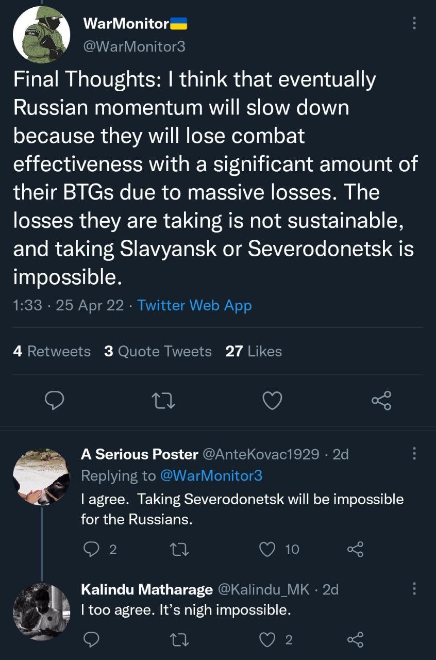The height and width of the screenshot is (660, 436).
Task: Open the 27 Likes list
Action: (254, 352)
